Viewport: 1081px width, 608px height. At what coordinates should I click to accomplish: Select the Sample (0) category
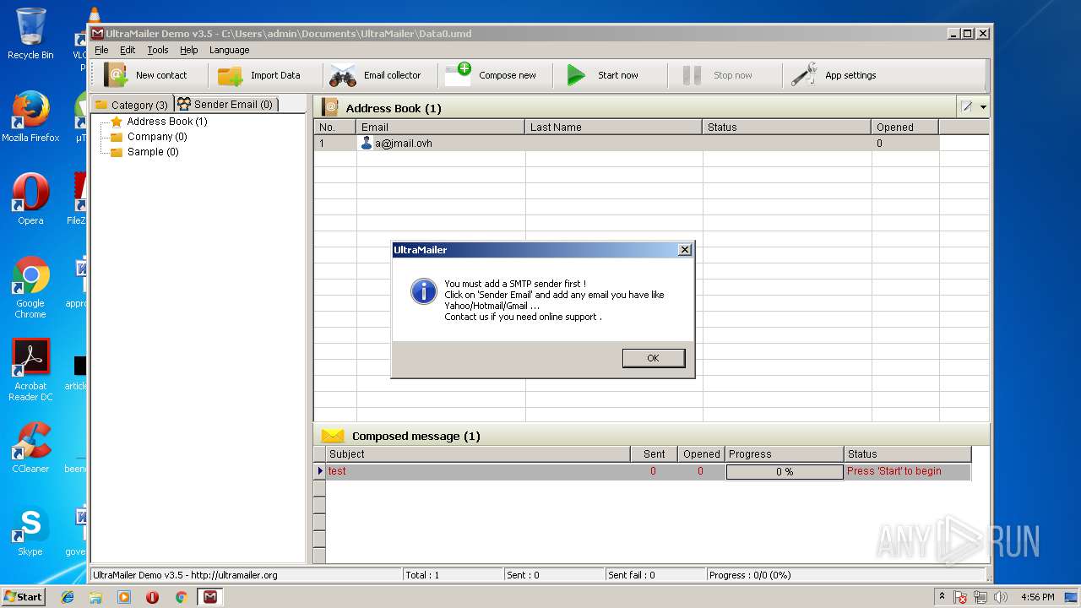[x=144, y=152]
